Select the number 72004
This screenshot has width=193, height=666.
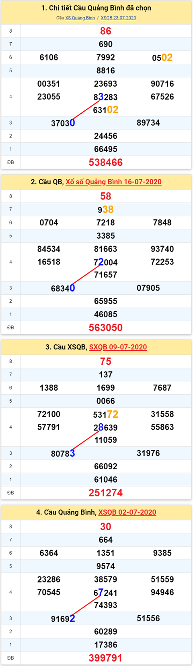point(106,262)
